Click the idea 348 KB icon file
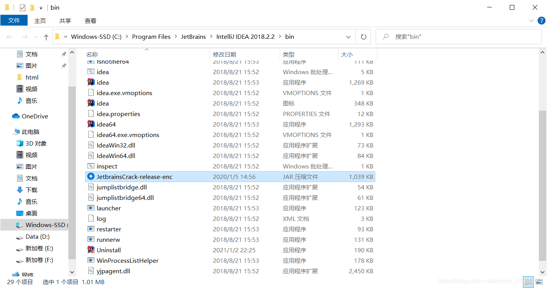 pos(91,103)
